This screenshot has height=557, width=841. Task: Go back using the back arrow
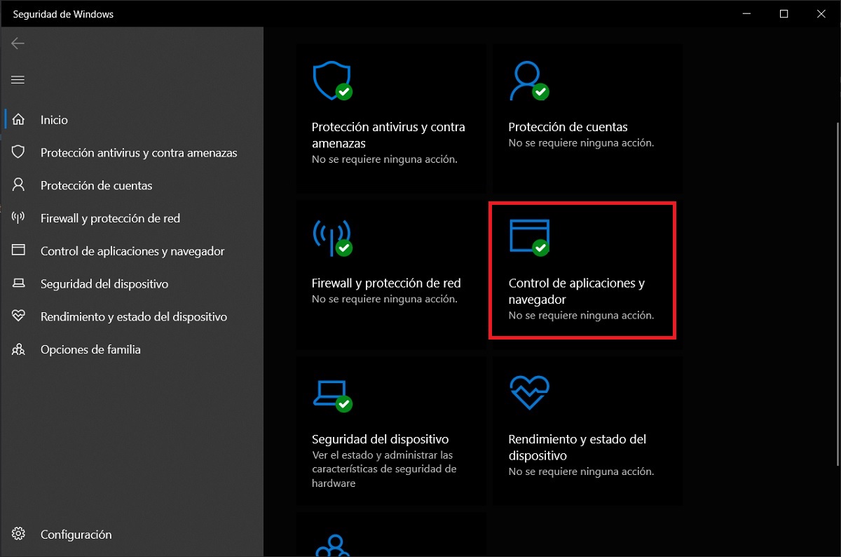[x=18, y=43]
